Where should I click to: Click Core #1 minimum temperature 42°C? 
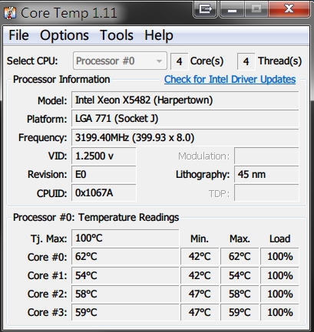tap(200, 275)
